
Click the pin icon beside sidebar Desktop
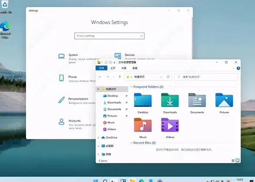[126, 96]
